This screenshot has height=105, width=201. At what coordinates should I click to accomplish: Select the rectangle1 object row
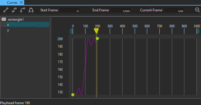25,19
